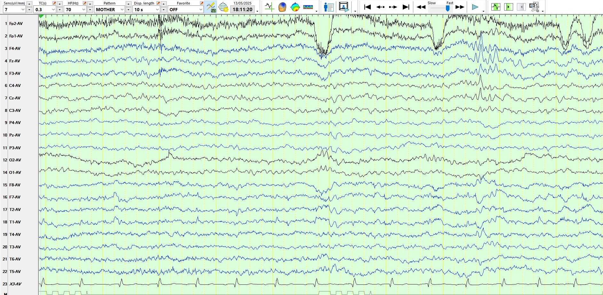603x295 pixels.
Task: Click the green box play-arrow icon
Action: (x=509, y=7)
